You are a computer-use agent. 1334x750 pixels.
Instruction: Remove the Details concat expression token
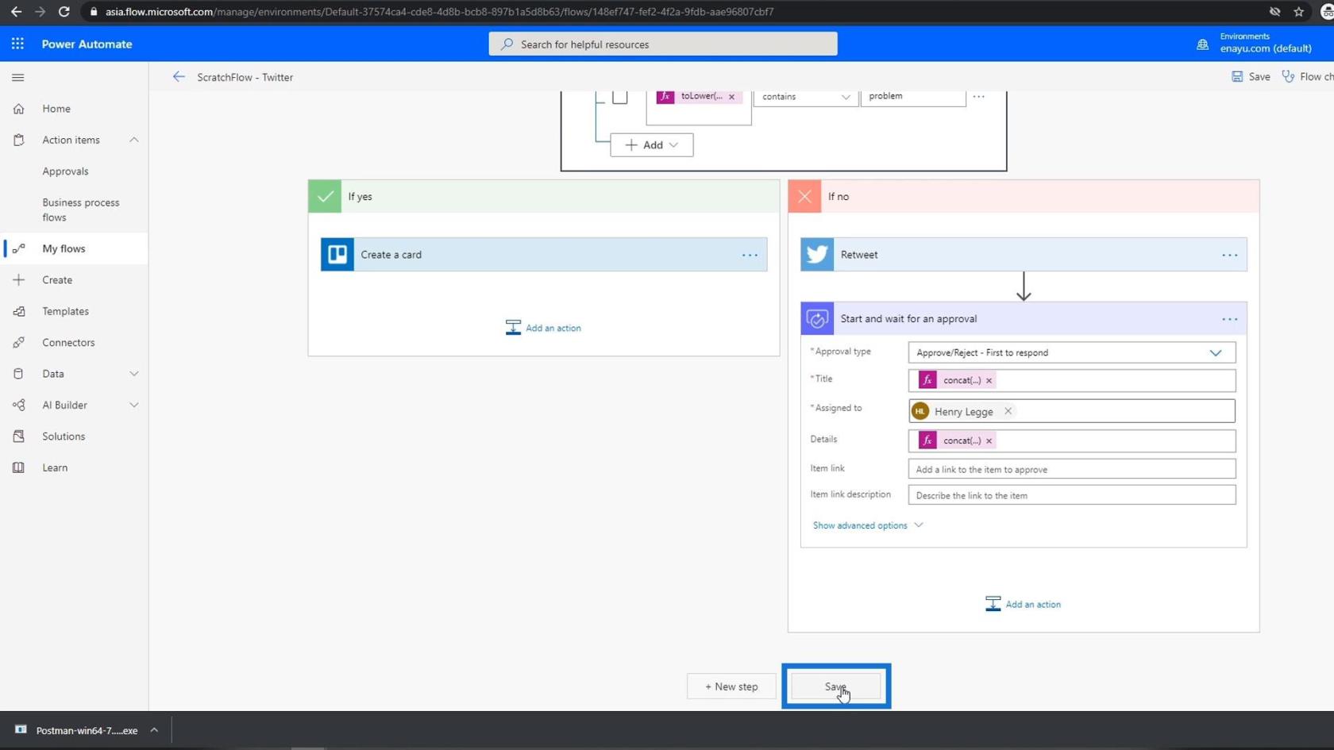[989, 441]
